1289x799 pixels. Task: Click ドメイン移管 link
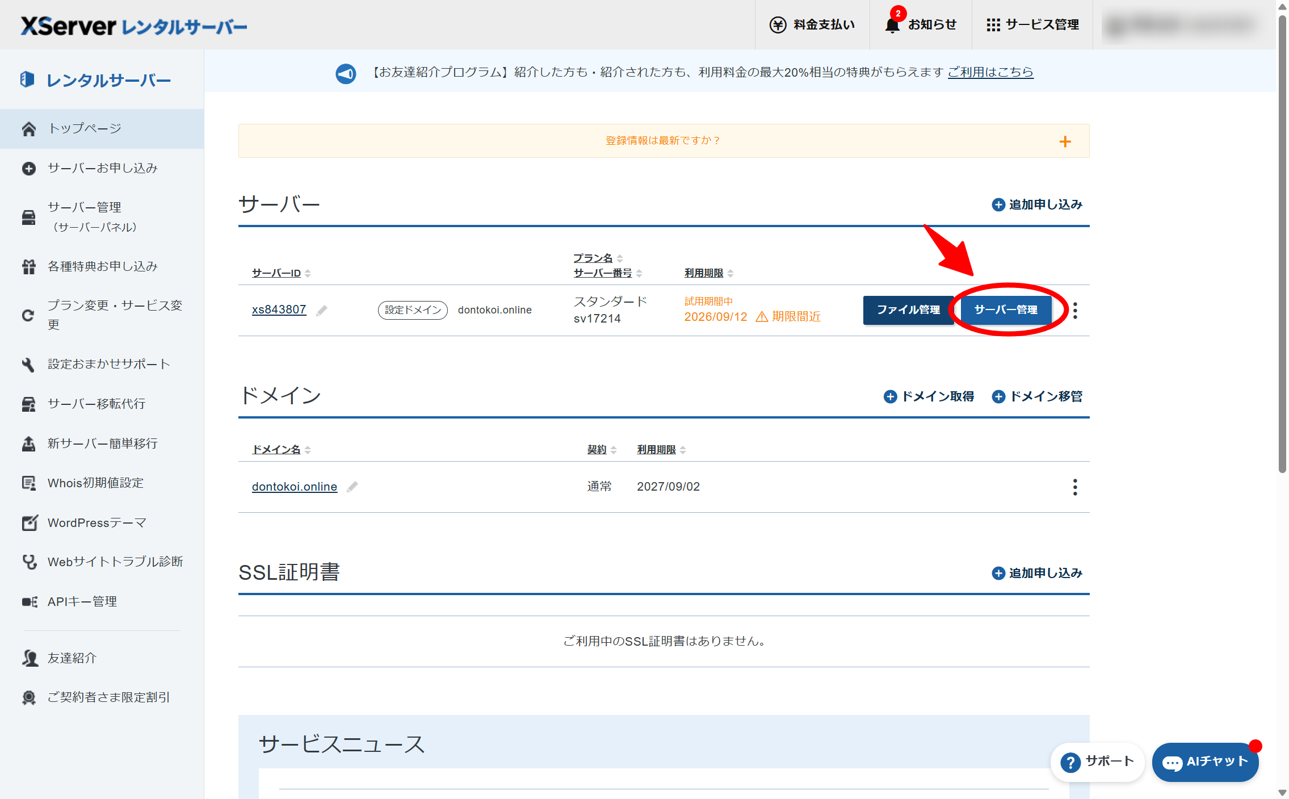tap(1037, 397)
